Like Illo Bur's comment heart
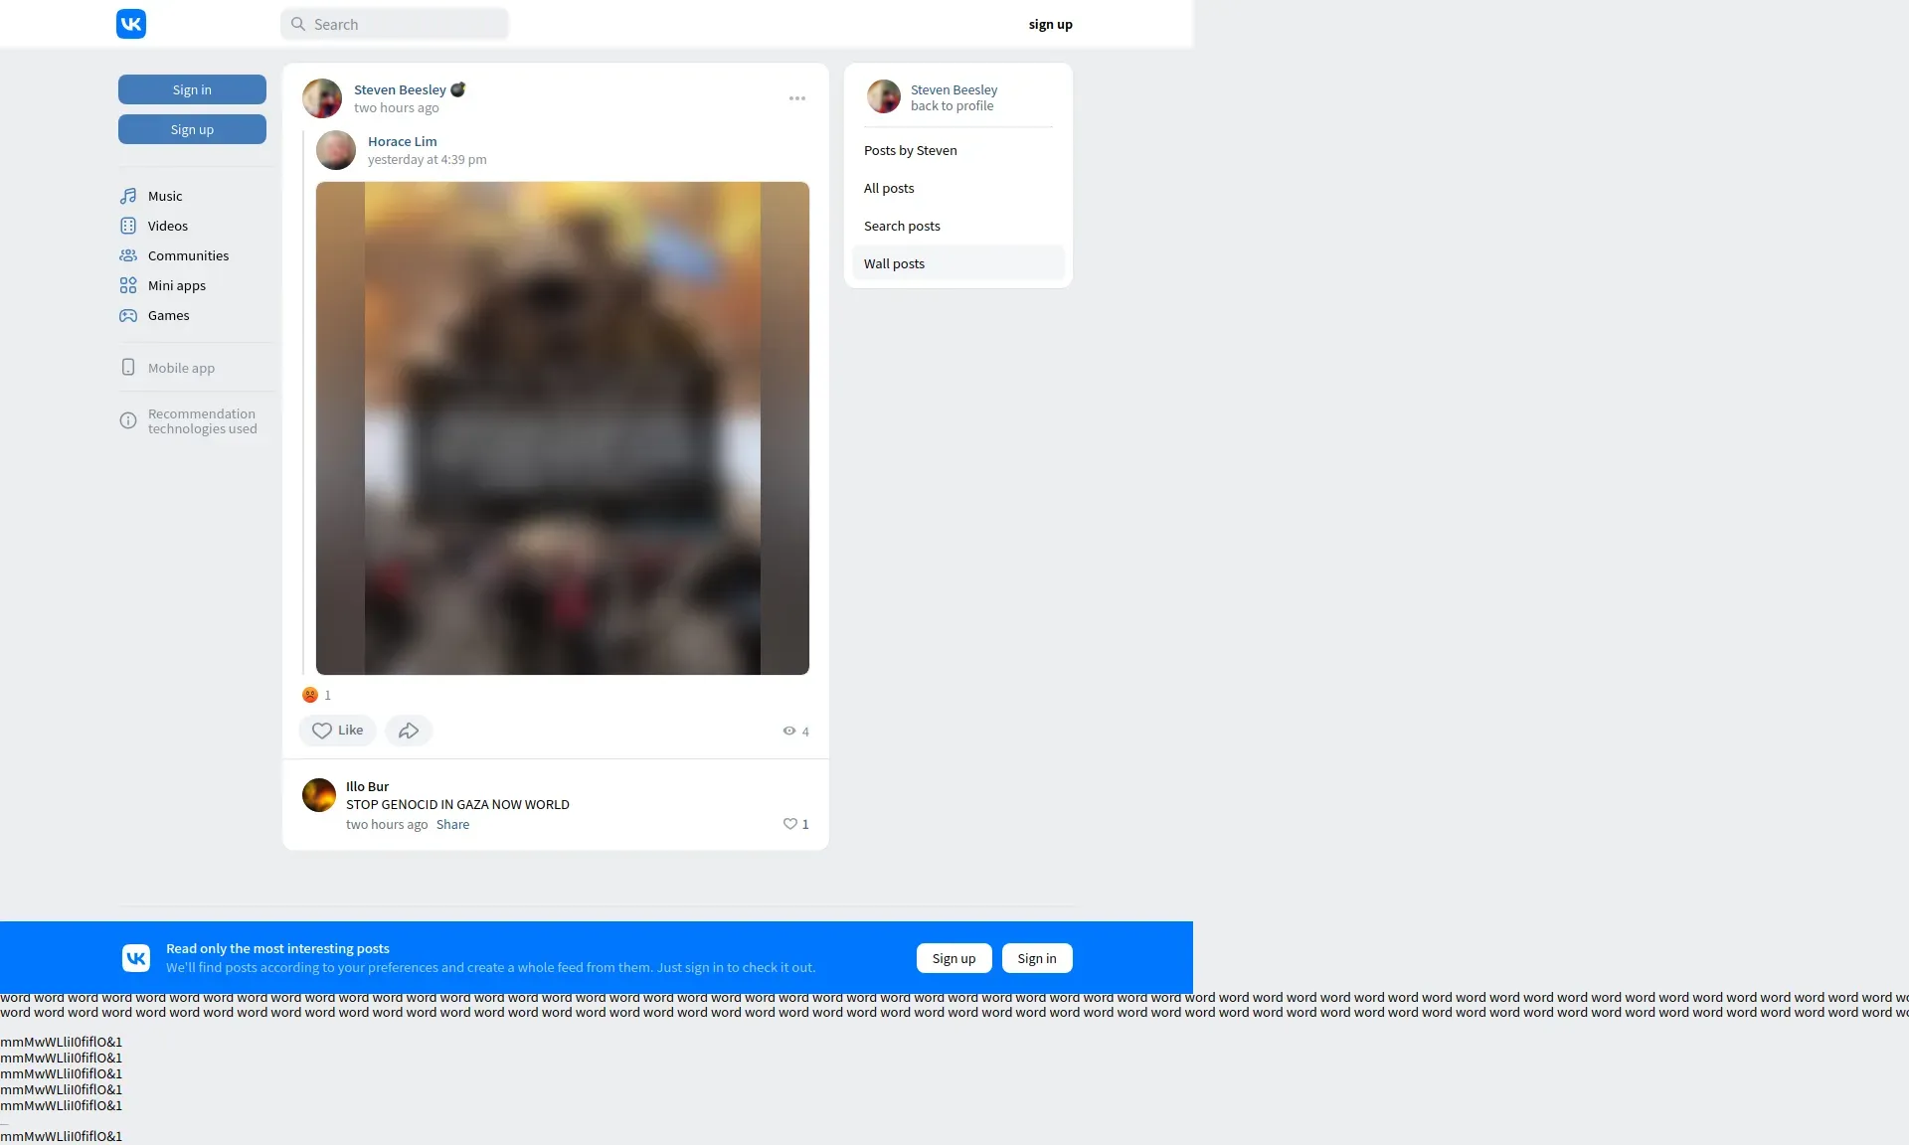The height and width of the screenshot is (1145, 1909). [x=790, y=824]
